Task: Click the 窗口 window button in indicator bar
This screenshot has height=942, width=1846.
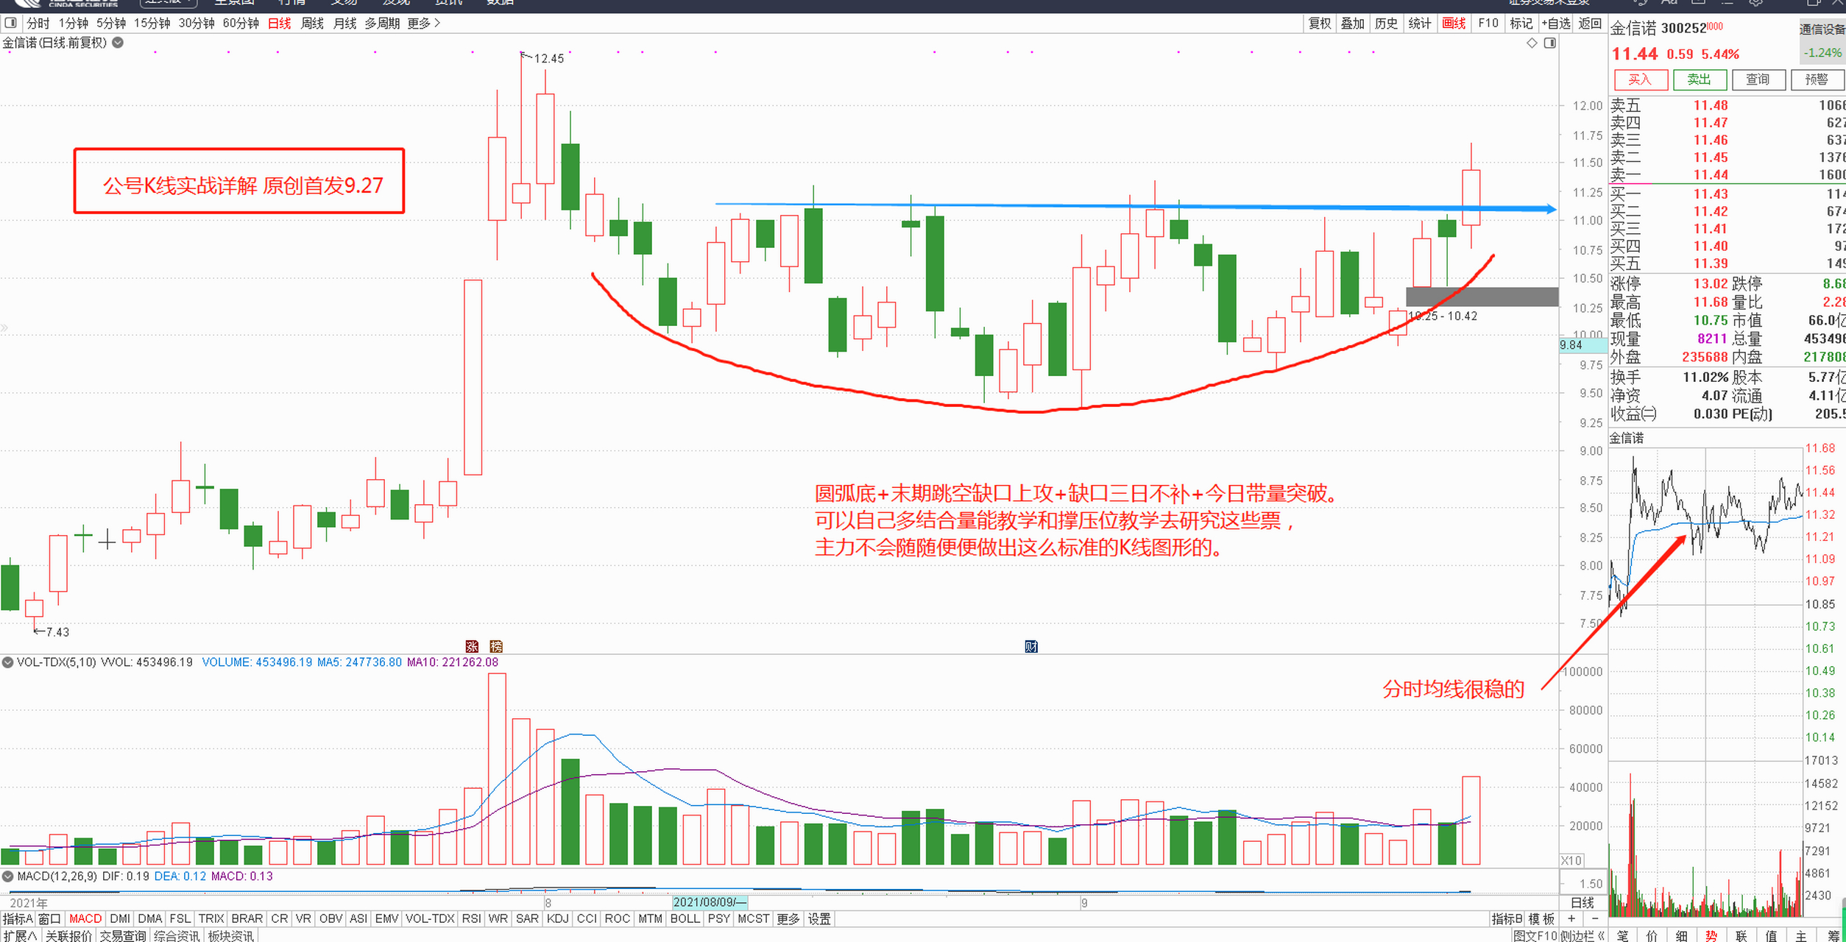Action: click(x=49, y=918)
